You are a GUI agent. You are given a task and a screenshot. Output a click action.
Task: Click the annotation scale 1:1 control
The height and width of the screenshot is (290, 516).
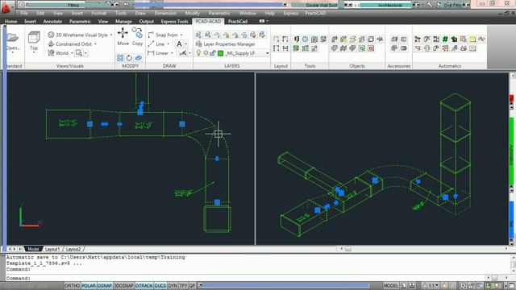click(x=431, y=286)
